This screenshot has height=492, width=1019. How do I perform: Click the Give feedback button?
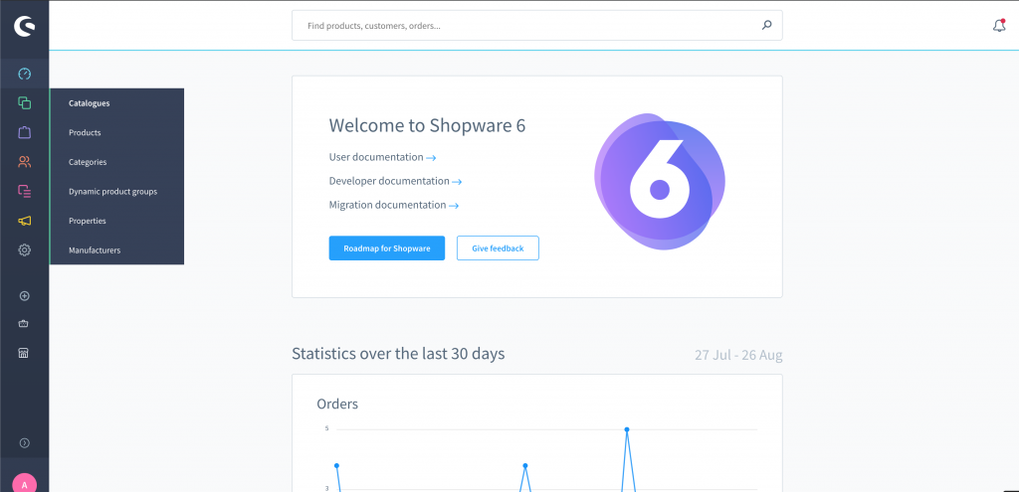(x=498, y=247)
